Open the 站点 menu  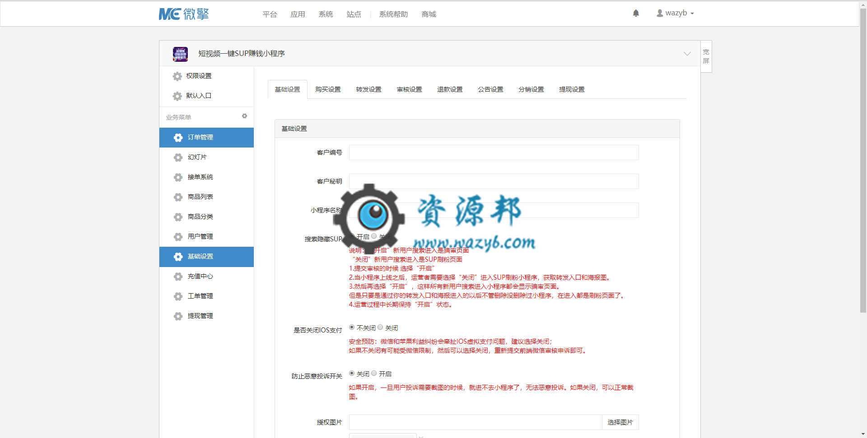pos(354,14)
